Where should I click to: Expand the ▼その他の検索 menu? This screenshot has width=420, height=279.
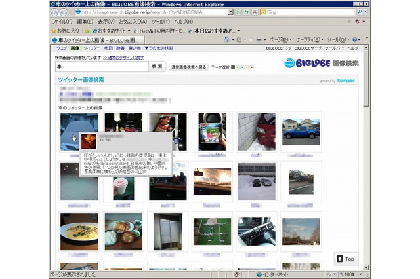click(x=159, y=48)
